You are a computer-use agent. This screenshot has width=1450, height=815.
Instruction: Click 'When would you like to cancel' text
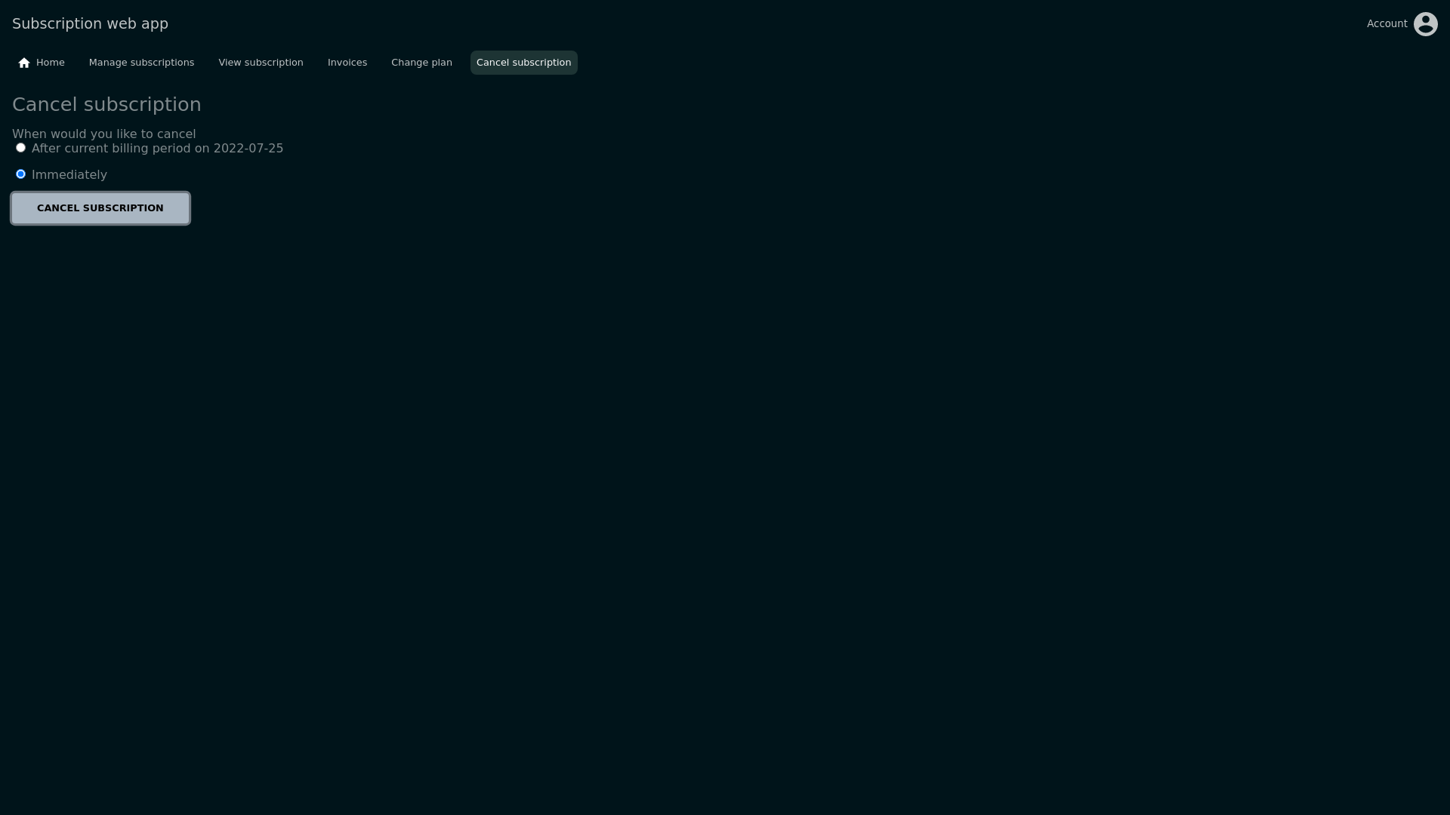click(103, 134)
